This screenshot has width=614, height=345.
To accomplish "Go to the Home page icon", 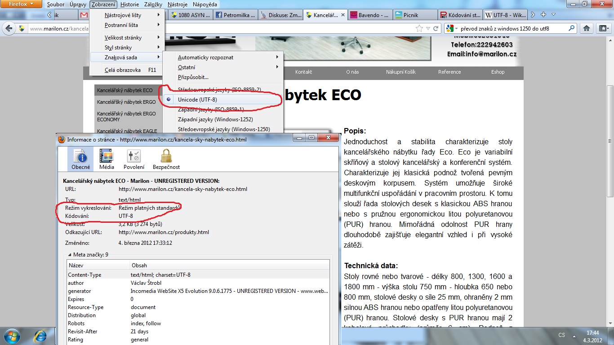I will [x=587, y=28].
